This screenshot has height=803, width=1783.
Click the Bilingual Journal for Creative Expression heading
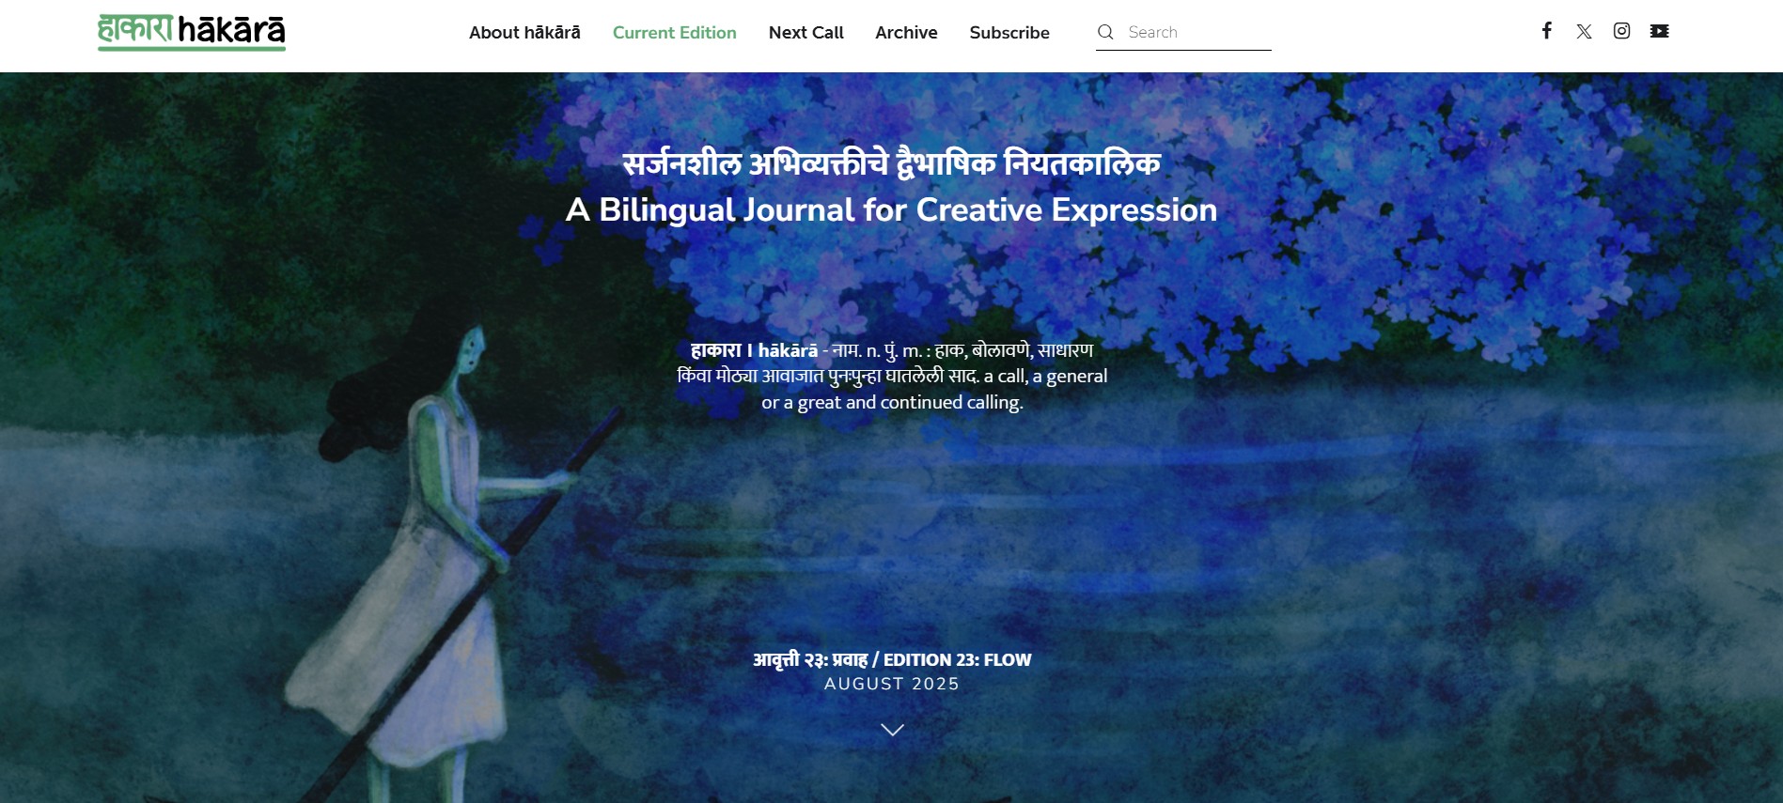(x=891, y=209)
